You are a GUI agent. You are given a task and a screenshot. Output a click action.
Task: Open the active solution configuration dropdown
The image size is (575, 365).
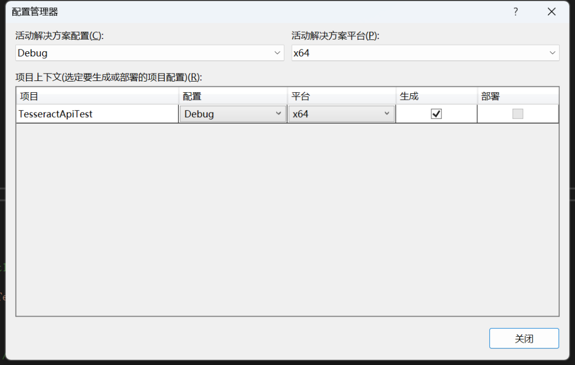(150, 53)
